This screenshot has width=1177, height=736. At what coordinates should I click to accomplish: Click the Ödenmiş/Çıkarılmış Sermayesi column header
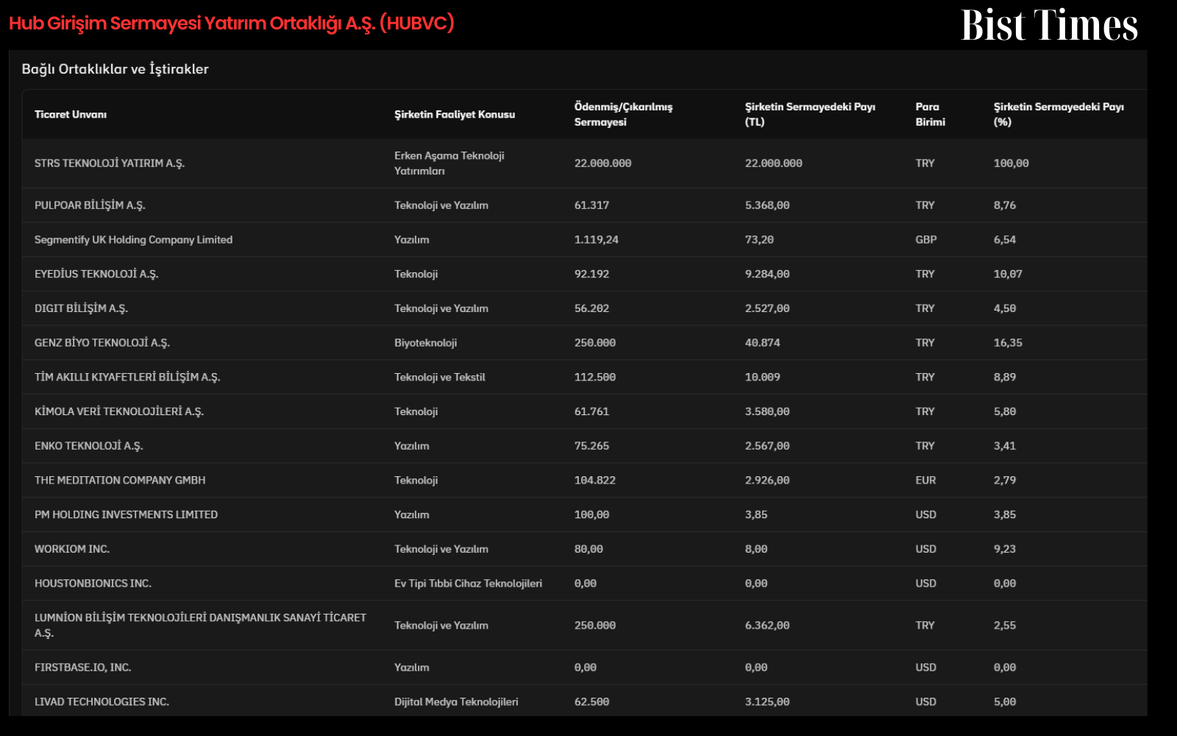point(623,114)
